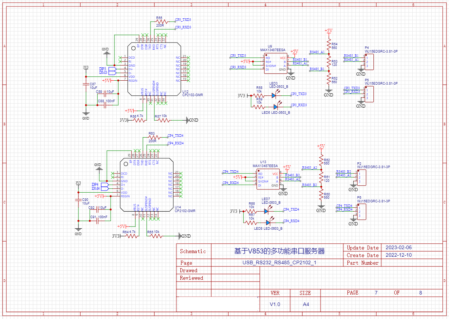This screenshot has width=449, height=319.
Task: Select resistor R53 120 ohm
Action: (328, 63)
